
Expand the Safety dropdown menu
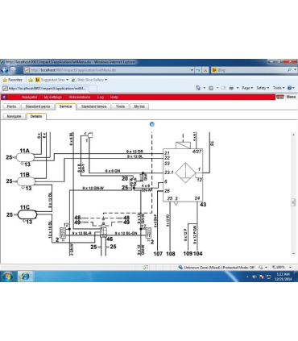pos(263,88)
